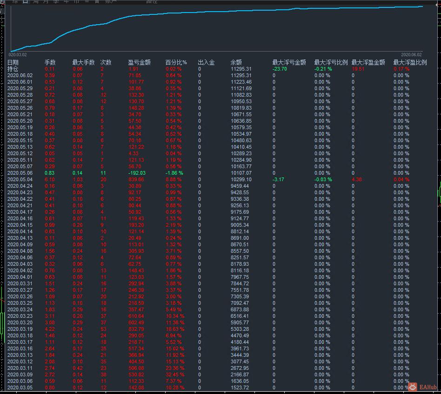Sort by the 次数 column header
The image size is (441, 394).
click(x=106, y=62)
